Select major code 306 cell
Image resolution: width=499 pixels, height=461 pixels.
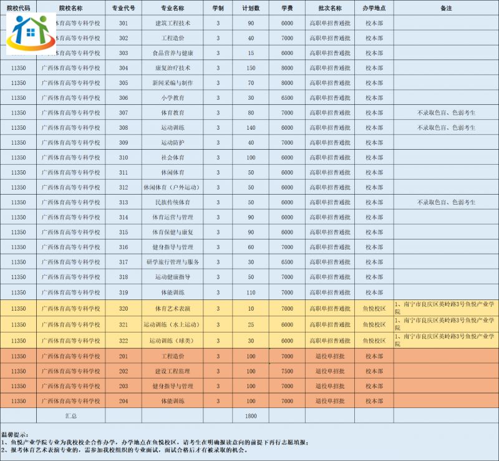124,98
